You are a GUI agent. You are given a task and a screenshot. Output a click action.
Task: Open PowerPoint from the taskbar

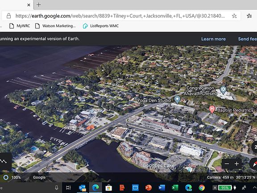point(148,188)
